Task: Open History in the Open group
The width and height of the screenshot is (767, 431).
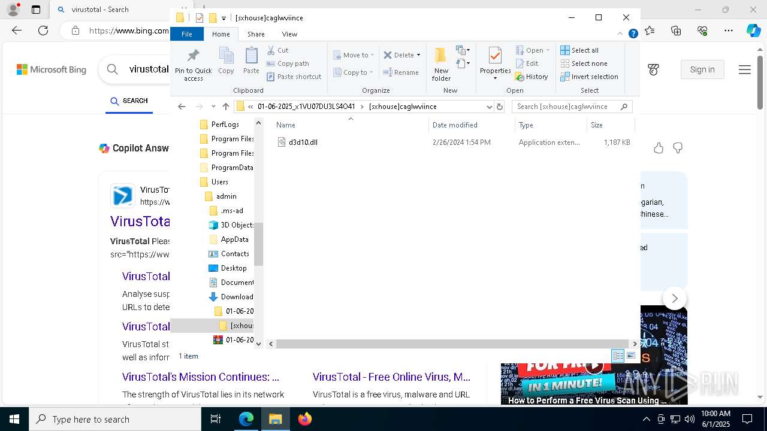Action: point(532,77)
